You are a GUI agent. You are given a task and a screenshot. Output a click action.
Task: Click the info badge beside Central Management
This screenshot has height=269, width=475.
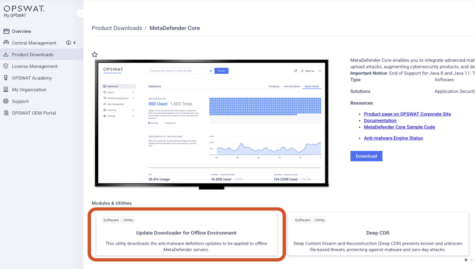click(x=68, y=43)
